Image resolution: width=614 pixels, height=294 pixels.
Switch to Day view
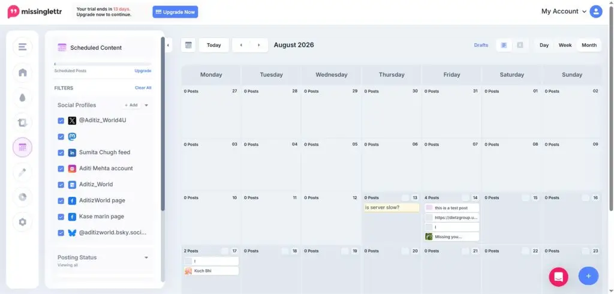coord(544,45)
